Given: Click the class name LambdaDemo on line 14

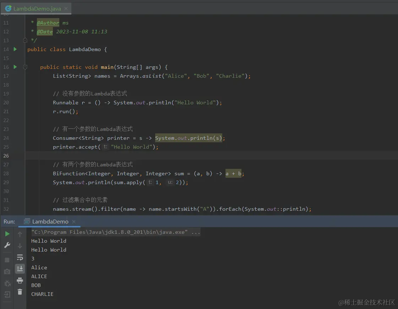Looking at the screenshot, I should (x=85, y=49).
